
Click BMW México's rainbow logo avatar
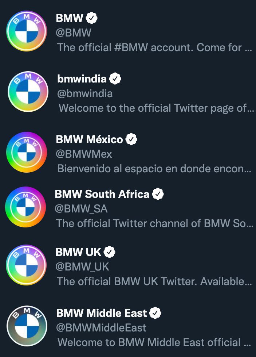[x=27, y=152]
